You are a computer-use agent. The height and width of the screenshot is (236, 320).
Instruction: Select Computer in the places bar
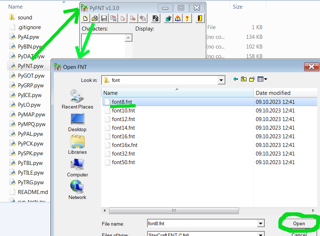click(77, 168)
